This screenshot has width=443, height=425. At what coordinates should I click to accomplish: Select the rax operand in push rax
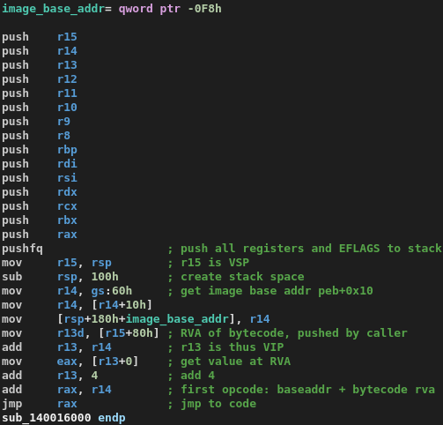click(x=67, y=235)
